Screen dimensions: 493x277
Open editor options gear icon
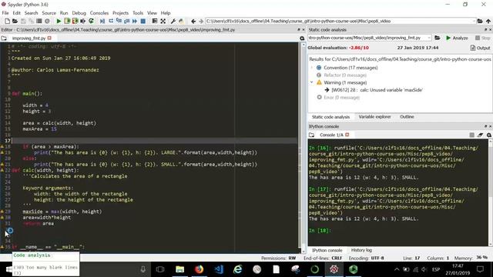[302, 38]
